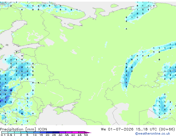176x136 pixels.
Task: Click the '0.5' legend scale label
Action: (x=10, y=135)
